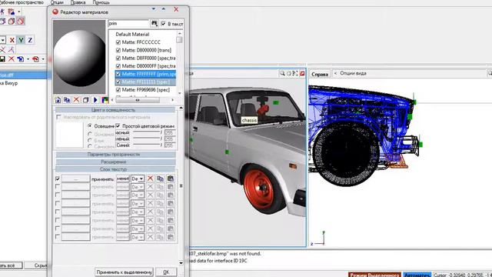Open the first texture layer 'De' dropdown

(138, 179)
